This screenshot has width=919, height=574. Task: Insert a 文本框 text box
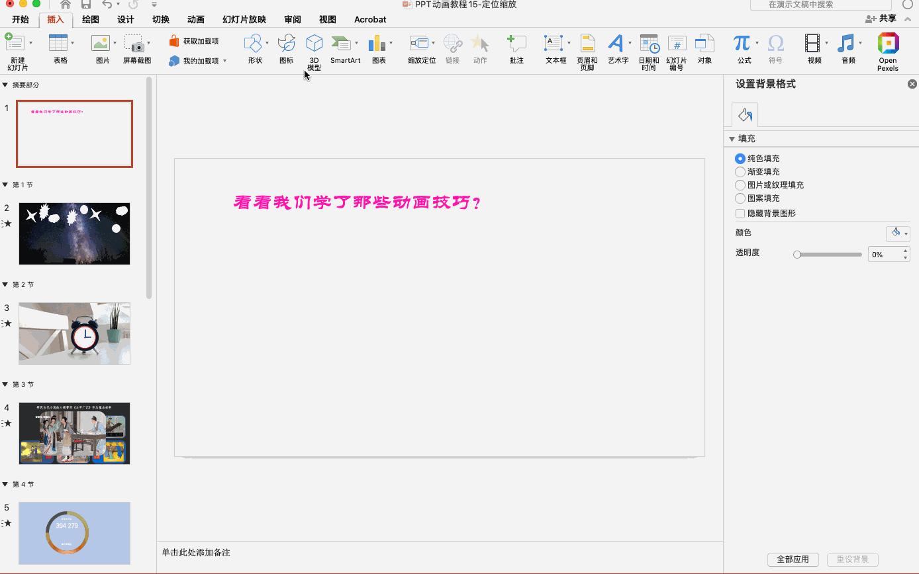pos(555,50)
